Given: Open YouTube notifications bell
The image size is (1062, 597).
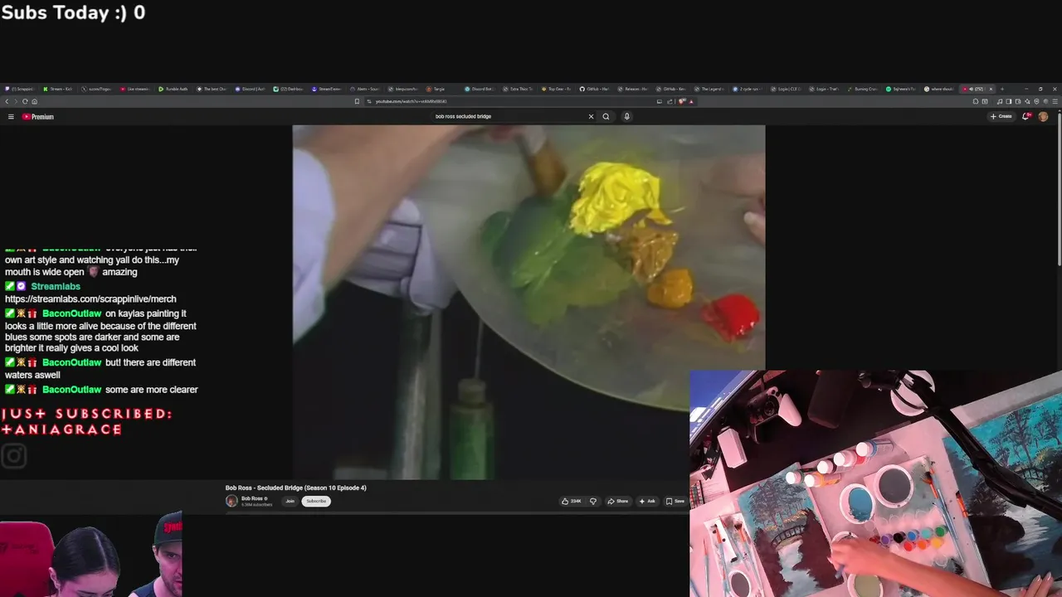Looking at the screenshot, I should [1026, 117].
